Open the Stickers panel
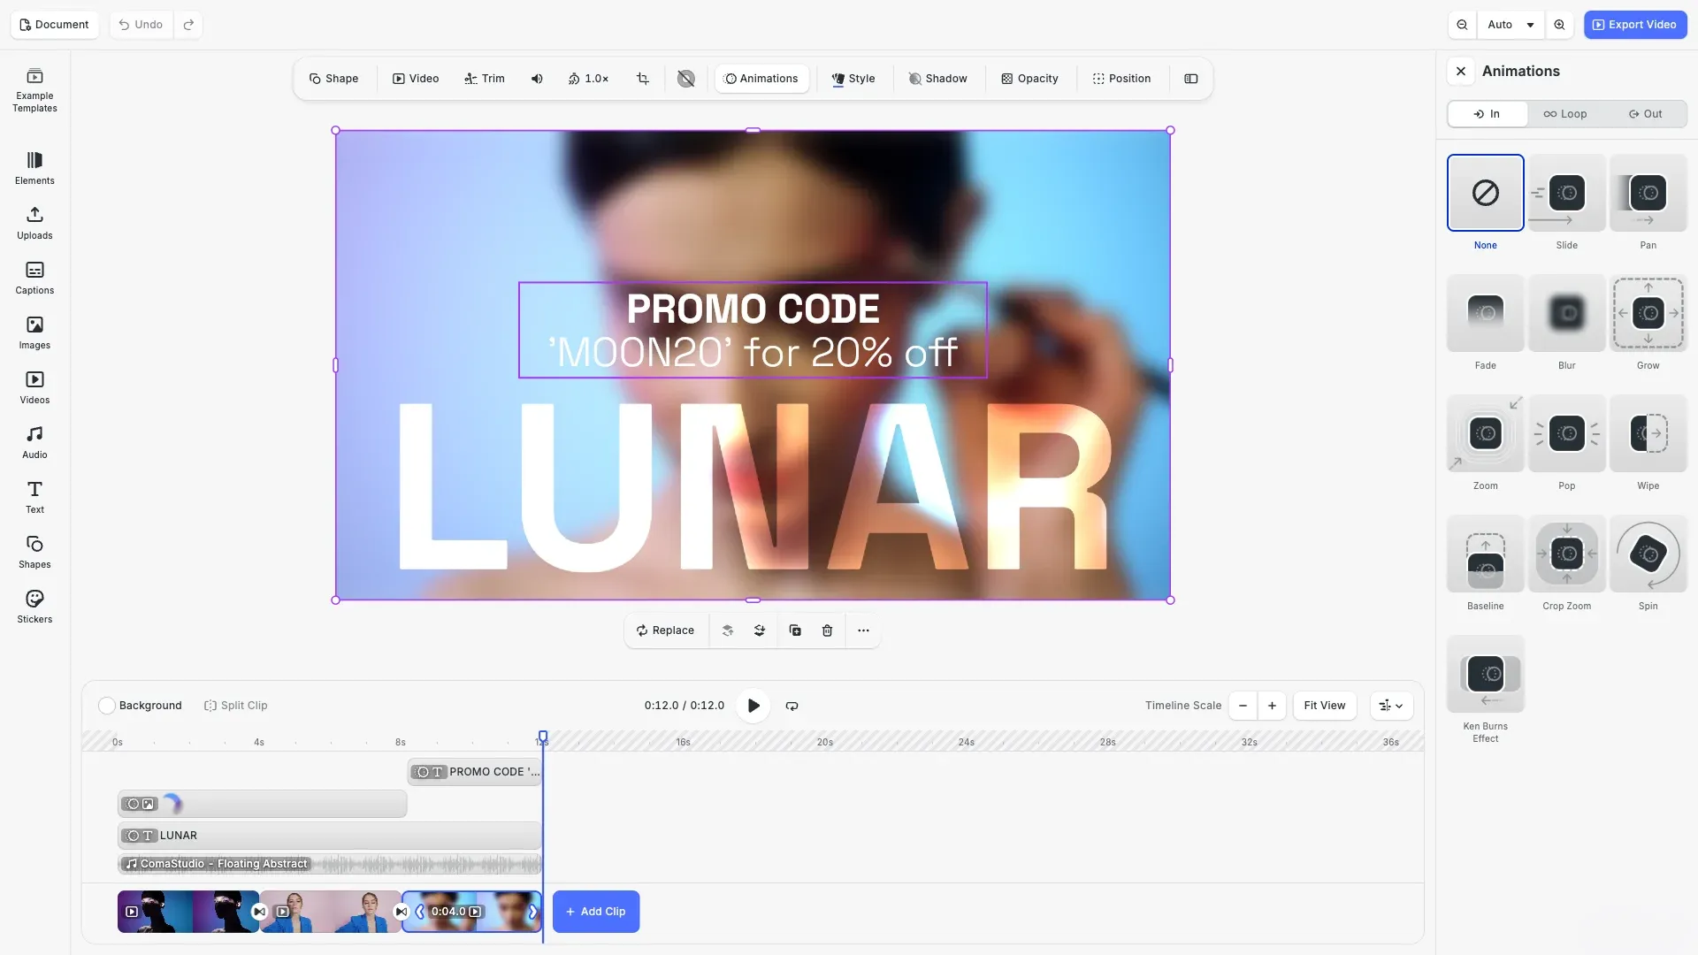1698x955 pixels. pyautogui.click(x=34, y=607)
